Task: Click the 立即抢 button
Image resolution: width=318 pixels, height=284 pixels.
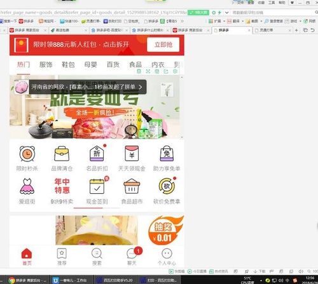Action: pyautogui.click(x=163, y=44)
